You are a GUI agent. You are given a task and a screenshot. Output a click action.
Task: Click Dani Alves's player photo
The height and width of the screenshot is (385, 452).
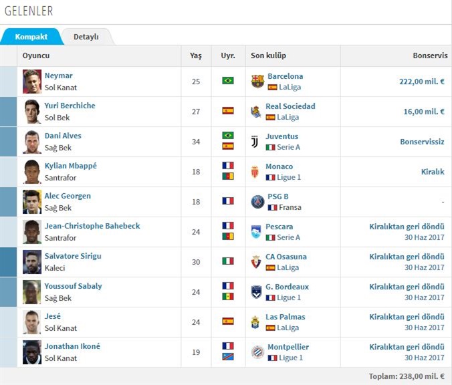tap(32, 142)
